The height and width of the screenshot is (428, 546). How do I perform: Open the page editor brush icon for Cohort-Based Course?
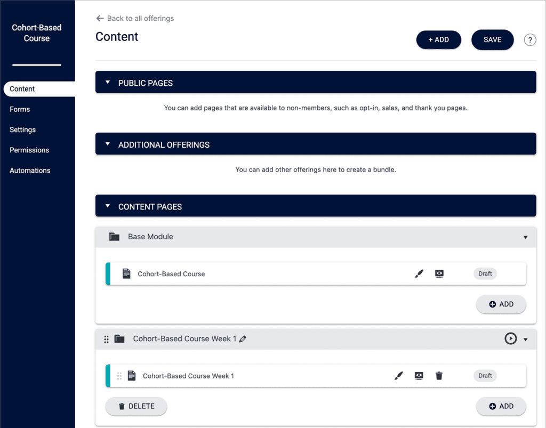click(419, 273)
